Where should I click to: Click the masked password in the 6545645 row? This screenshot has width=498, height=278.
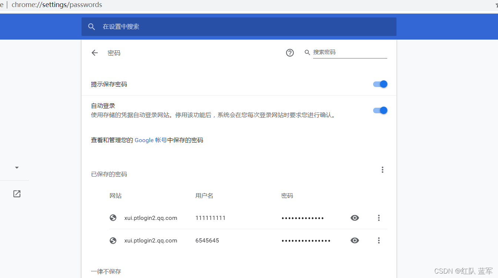[306, 241]
